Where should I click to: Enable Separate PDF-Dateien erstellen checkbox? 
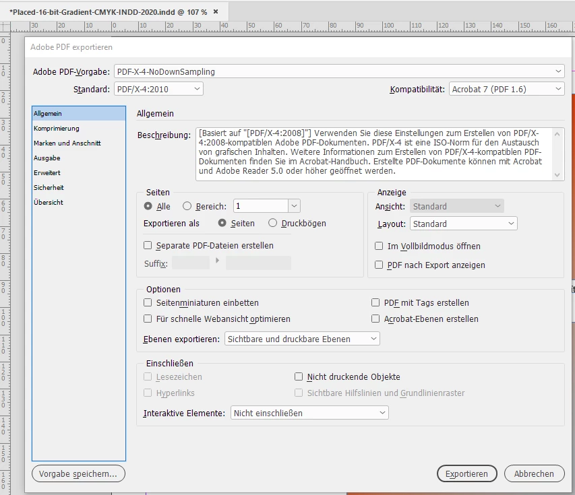(148, 246)
